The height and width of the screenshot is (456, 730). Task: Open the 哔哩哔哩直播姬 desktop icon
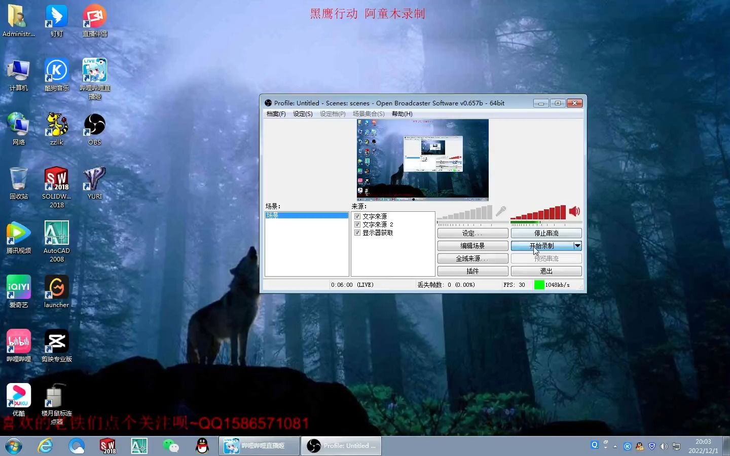click(x=94, y=79)
